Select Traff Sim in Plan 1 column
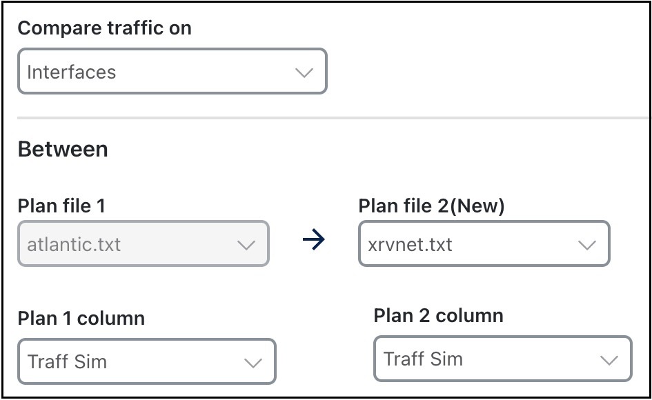 (146, 361)
